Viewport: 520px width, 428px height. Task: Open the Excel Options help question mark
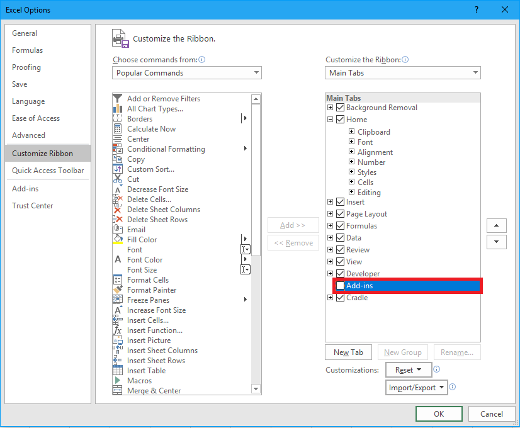477,9
